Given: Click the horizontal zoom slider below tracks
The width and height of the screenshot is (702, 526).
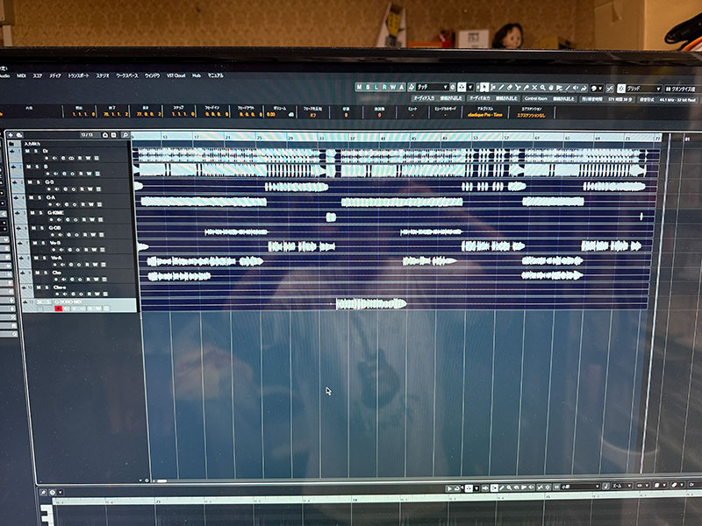Looking at the screenshot, I should (162, 480).
